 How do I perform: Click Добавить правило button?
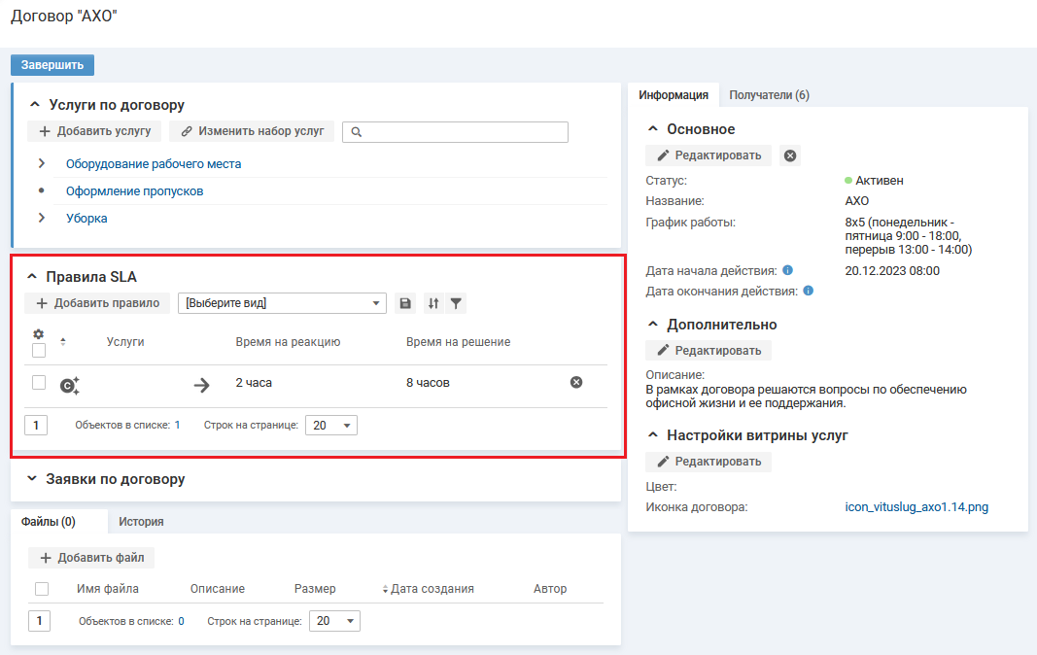98,303
